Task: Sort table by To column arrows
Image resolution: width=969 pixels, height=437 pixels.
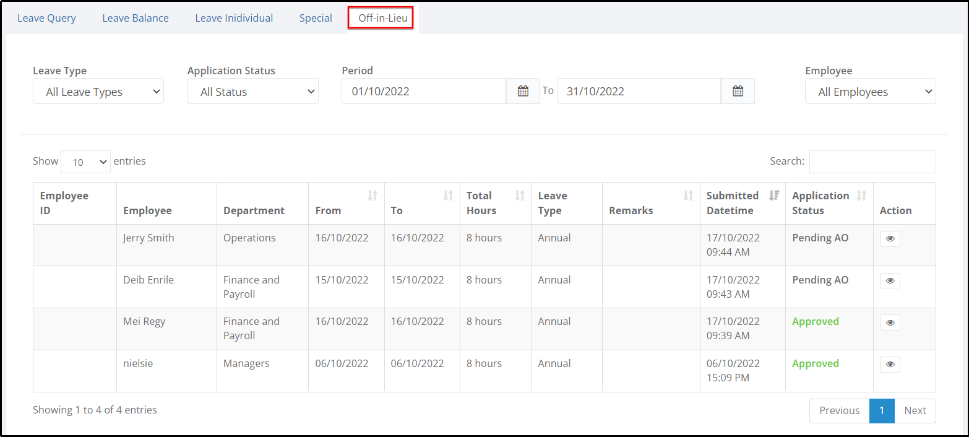Action: tap(448, 196)
